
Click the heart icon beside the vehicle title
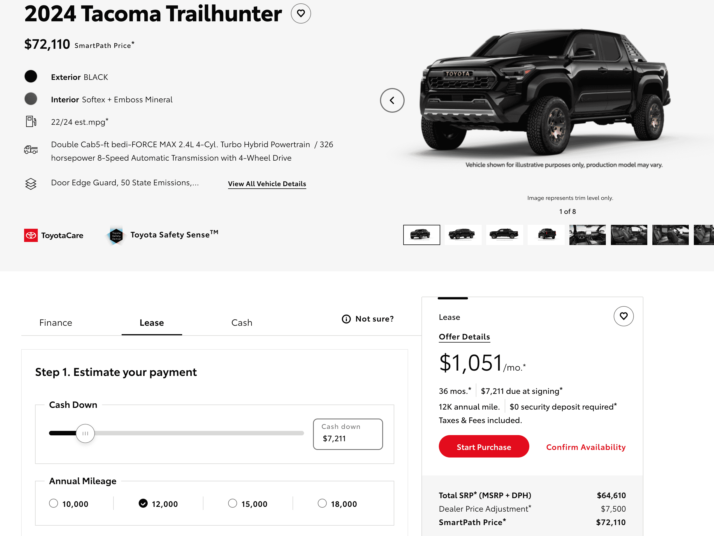click(x=300, y=13)
